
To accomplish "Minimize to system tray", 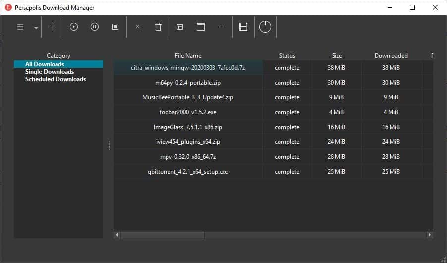I will (x=221, y=27).
